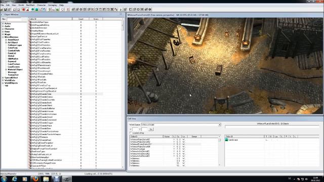Click the green Landscape icon in Cell View
This screenshot has width=324, height=182.
(x=226, y=140)
